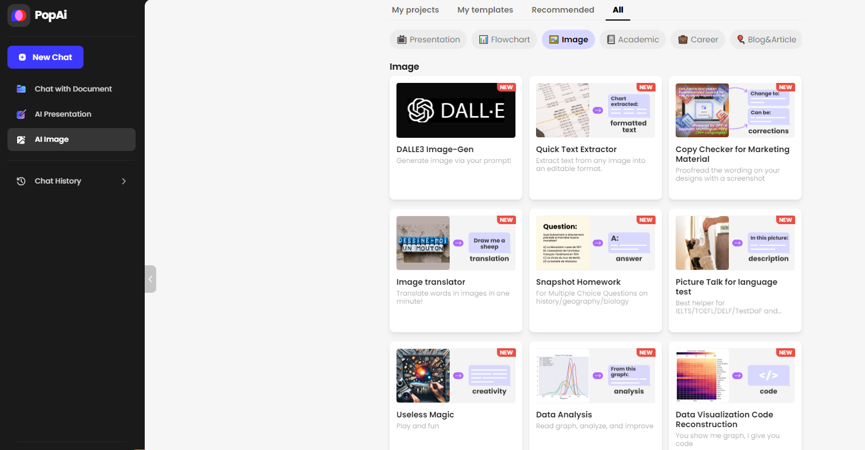Click 'Read graph, analyze, and improve' text
865x450 pixels.
594,426
